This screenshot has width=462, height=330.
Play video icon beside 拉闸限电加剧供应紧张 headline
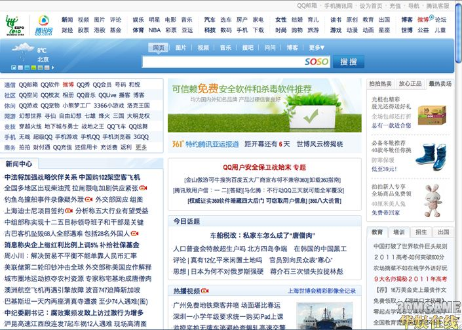(x=144, y=188)
